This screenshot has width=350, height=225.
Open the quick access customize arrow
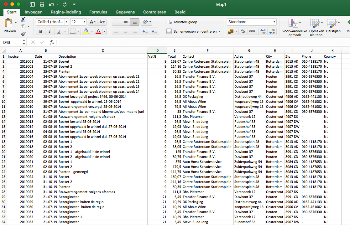pyautogui.click(x=74, y=4)
